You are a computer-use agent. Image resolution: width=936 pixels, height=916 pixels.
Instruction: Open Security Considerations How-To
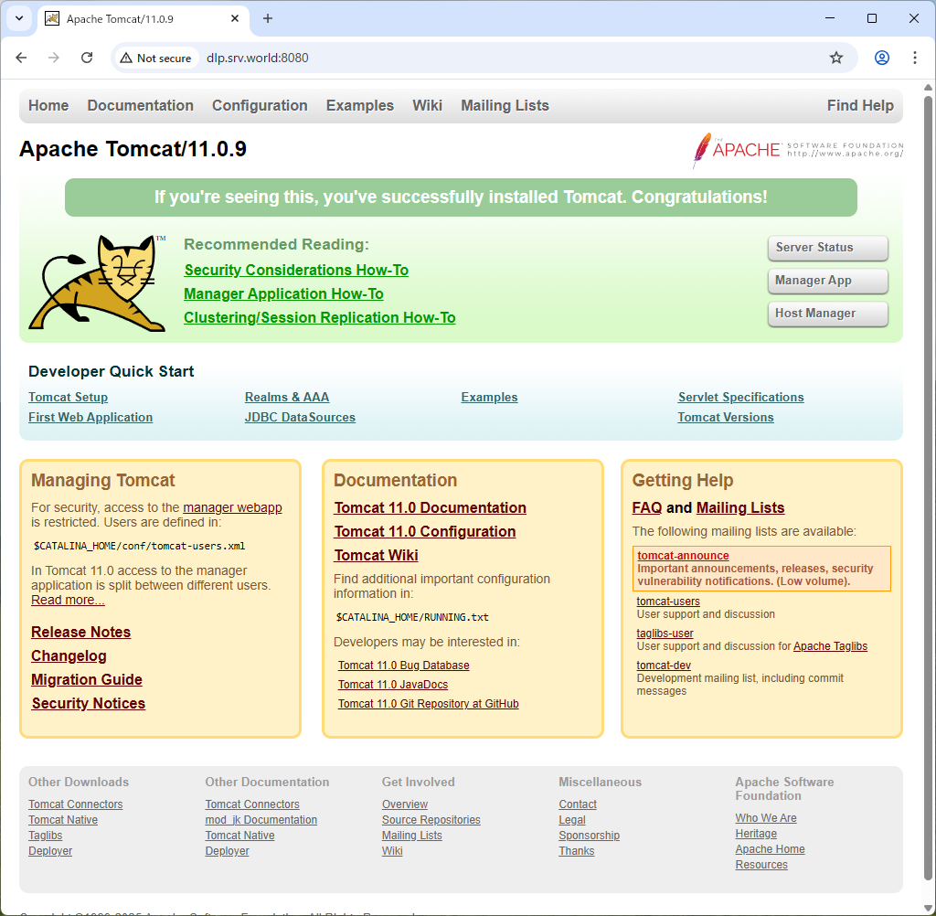click(295, 270)
